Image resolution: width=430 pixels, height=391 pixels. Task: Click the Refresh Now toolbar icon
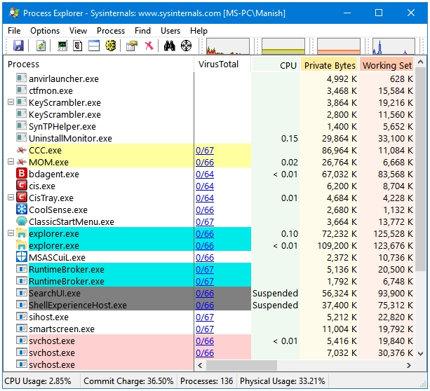41,46
